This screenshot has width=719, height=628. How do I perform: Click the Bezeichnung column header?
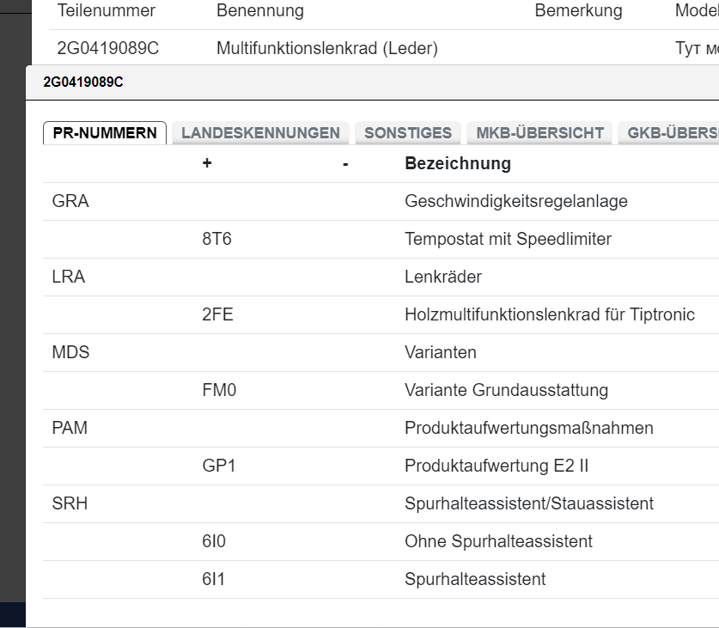(x=458, y=163)
